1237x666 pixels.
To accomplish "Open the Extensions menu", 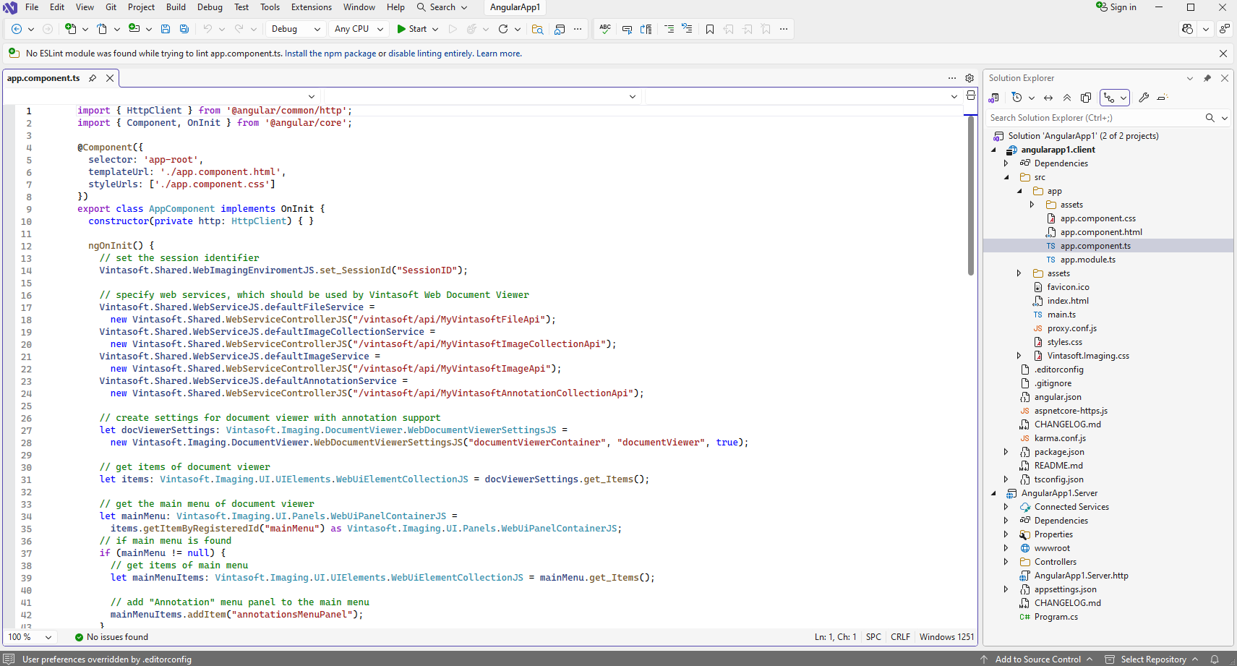I will [x=311, y=7].
